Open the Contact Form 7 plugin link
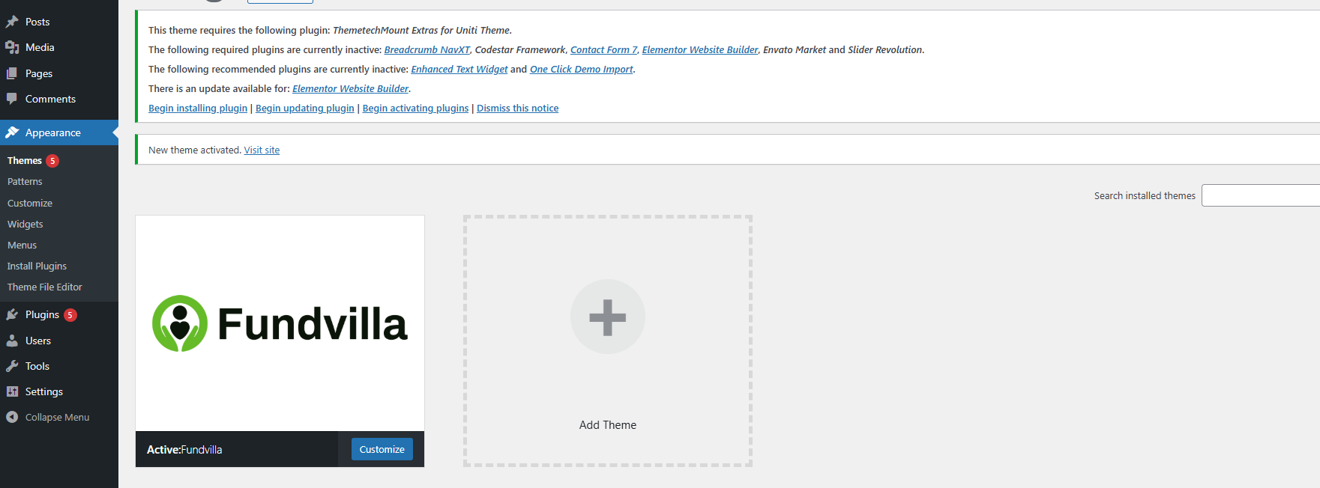 point(603,50)
